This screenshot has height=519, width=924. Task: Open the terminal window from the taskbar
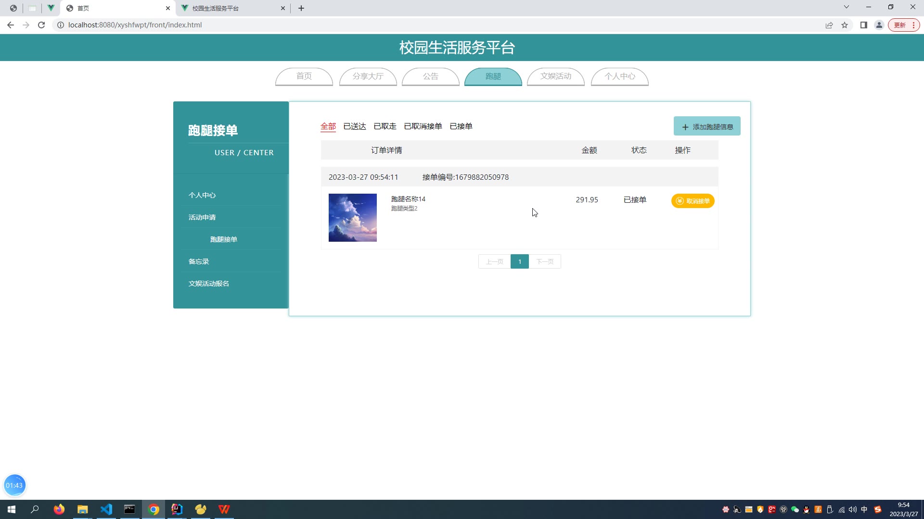(130, 509)
